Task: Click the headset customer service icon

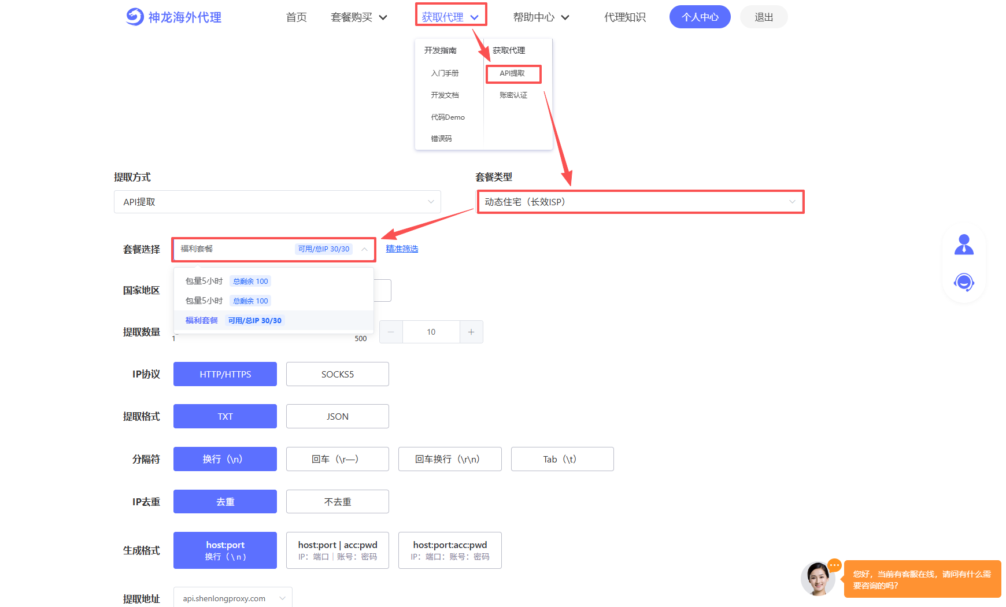Action: coord(964,282)
